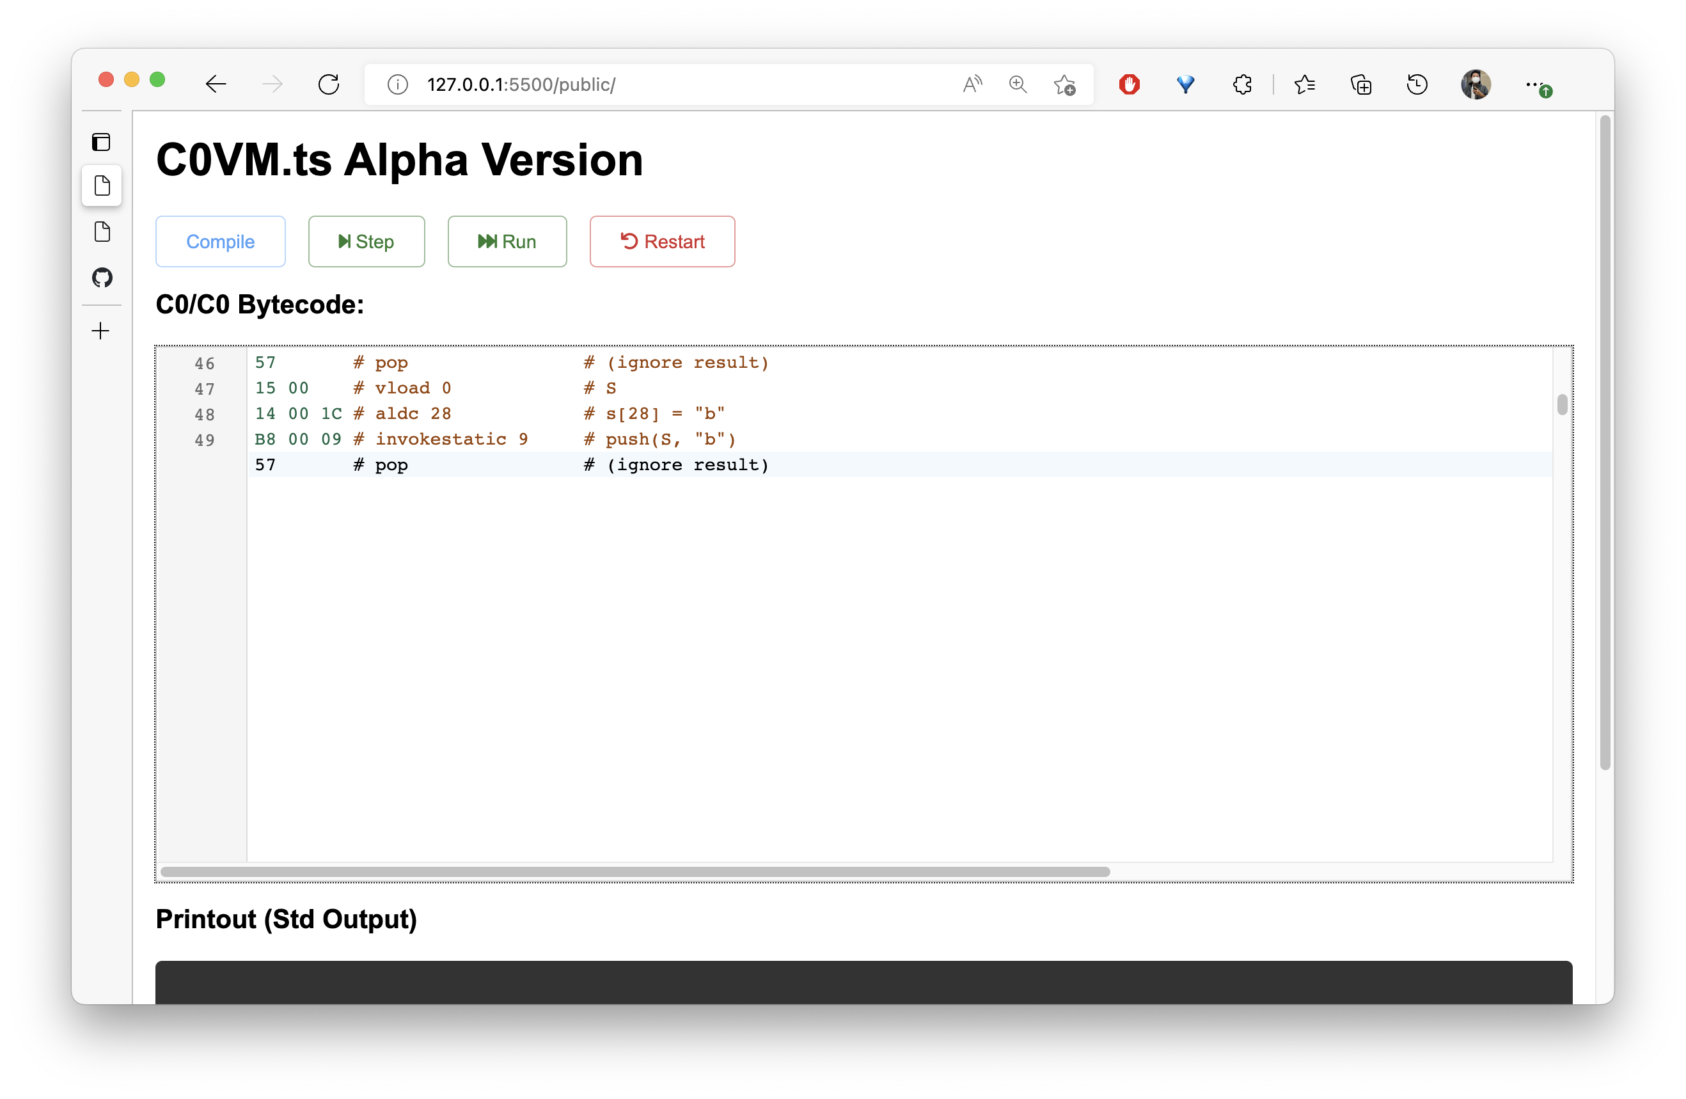The height and width of the screenshot is (1099, 1686).
Task: Open the AdBlock extension
Action: 1129,84
